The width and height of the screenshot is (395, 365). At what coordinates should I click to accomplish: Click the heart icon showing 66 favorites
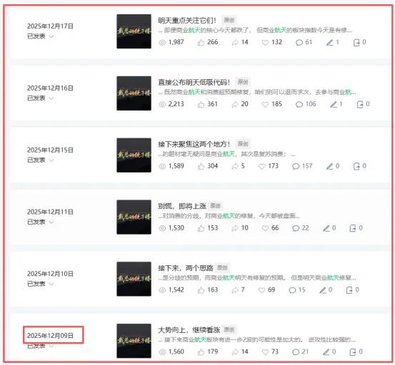tap(265, 228)
